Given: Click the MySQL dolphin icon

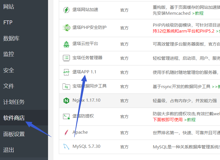Looking at the screenshot, I should click(x=66, y=147).
